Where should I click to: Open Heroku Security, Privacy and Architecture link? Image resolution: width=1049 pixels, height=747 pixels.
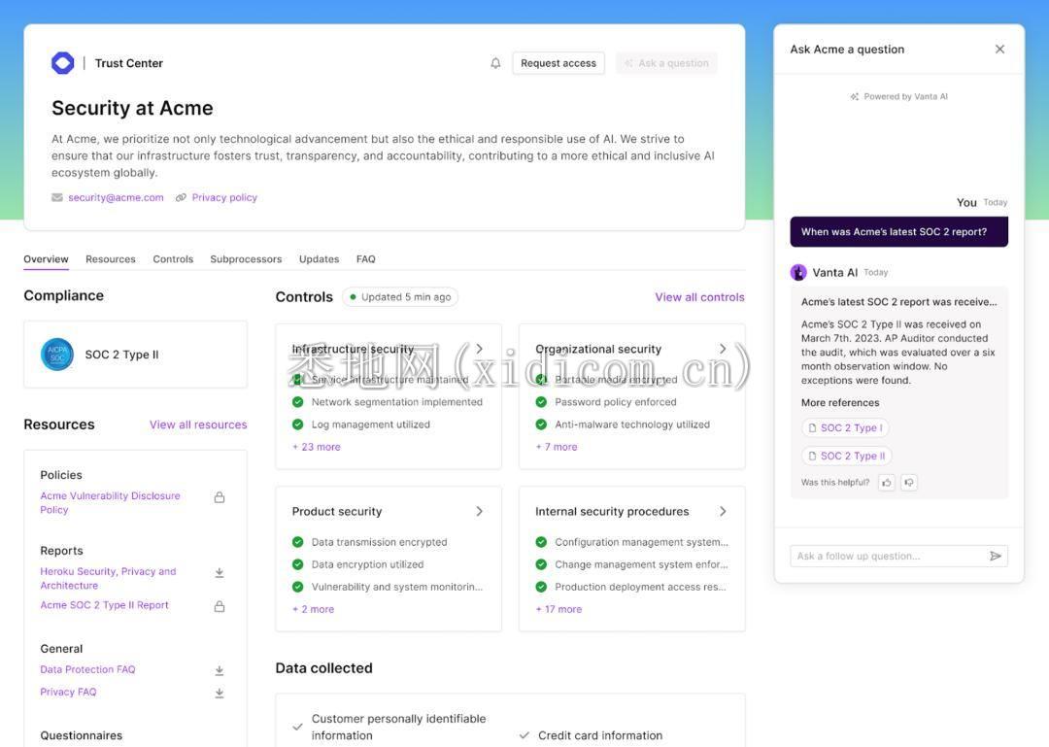(108, 578)
